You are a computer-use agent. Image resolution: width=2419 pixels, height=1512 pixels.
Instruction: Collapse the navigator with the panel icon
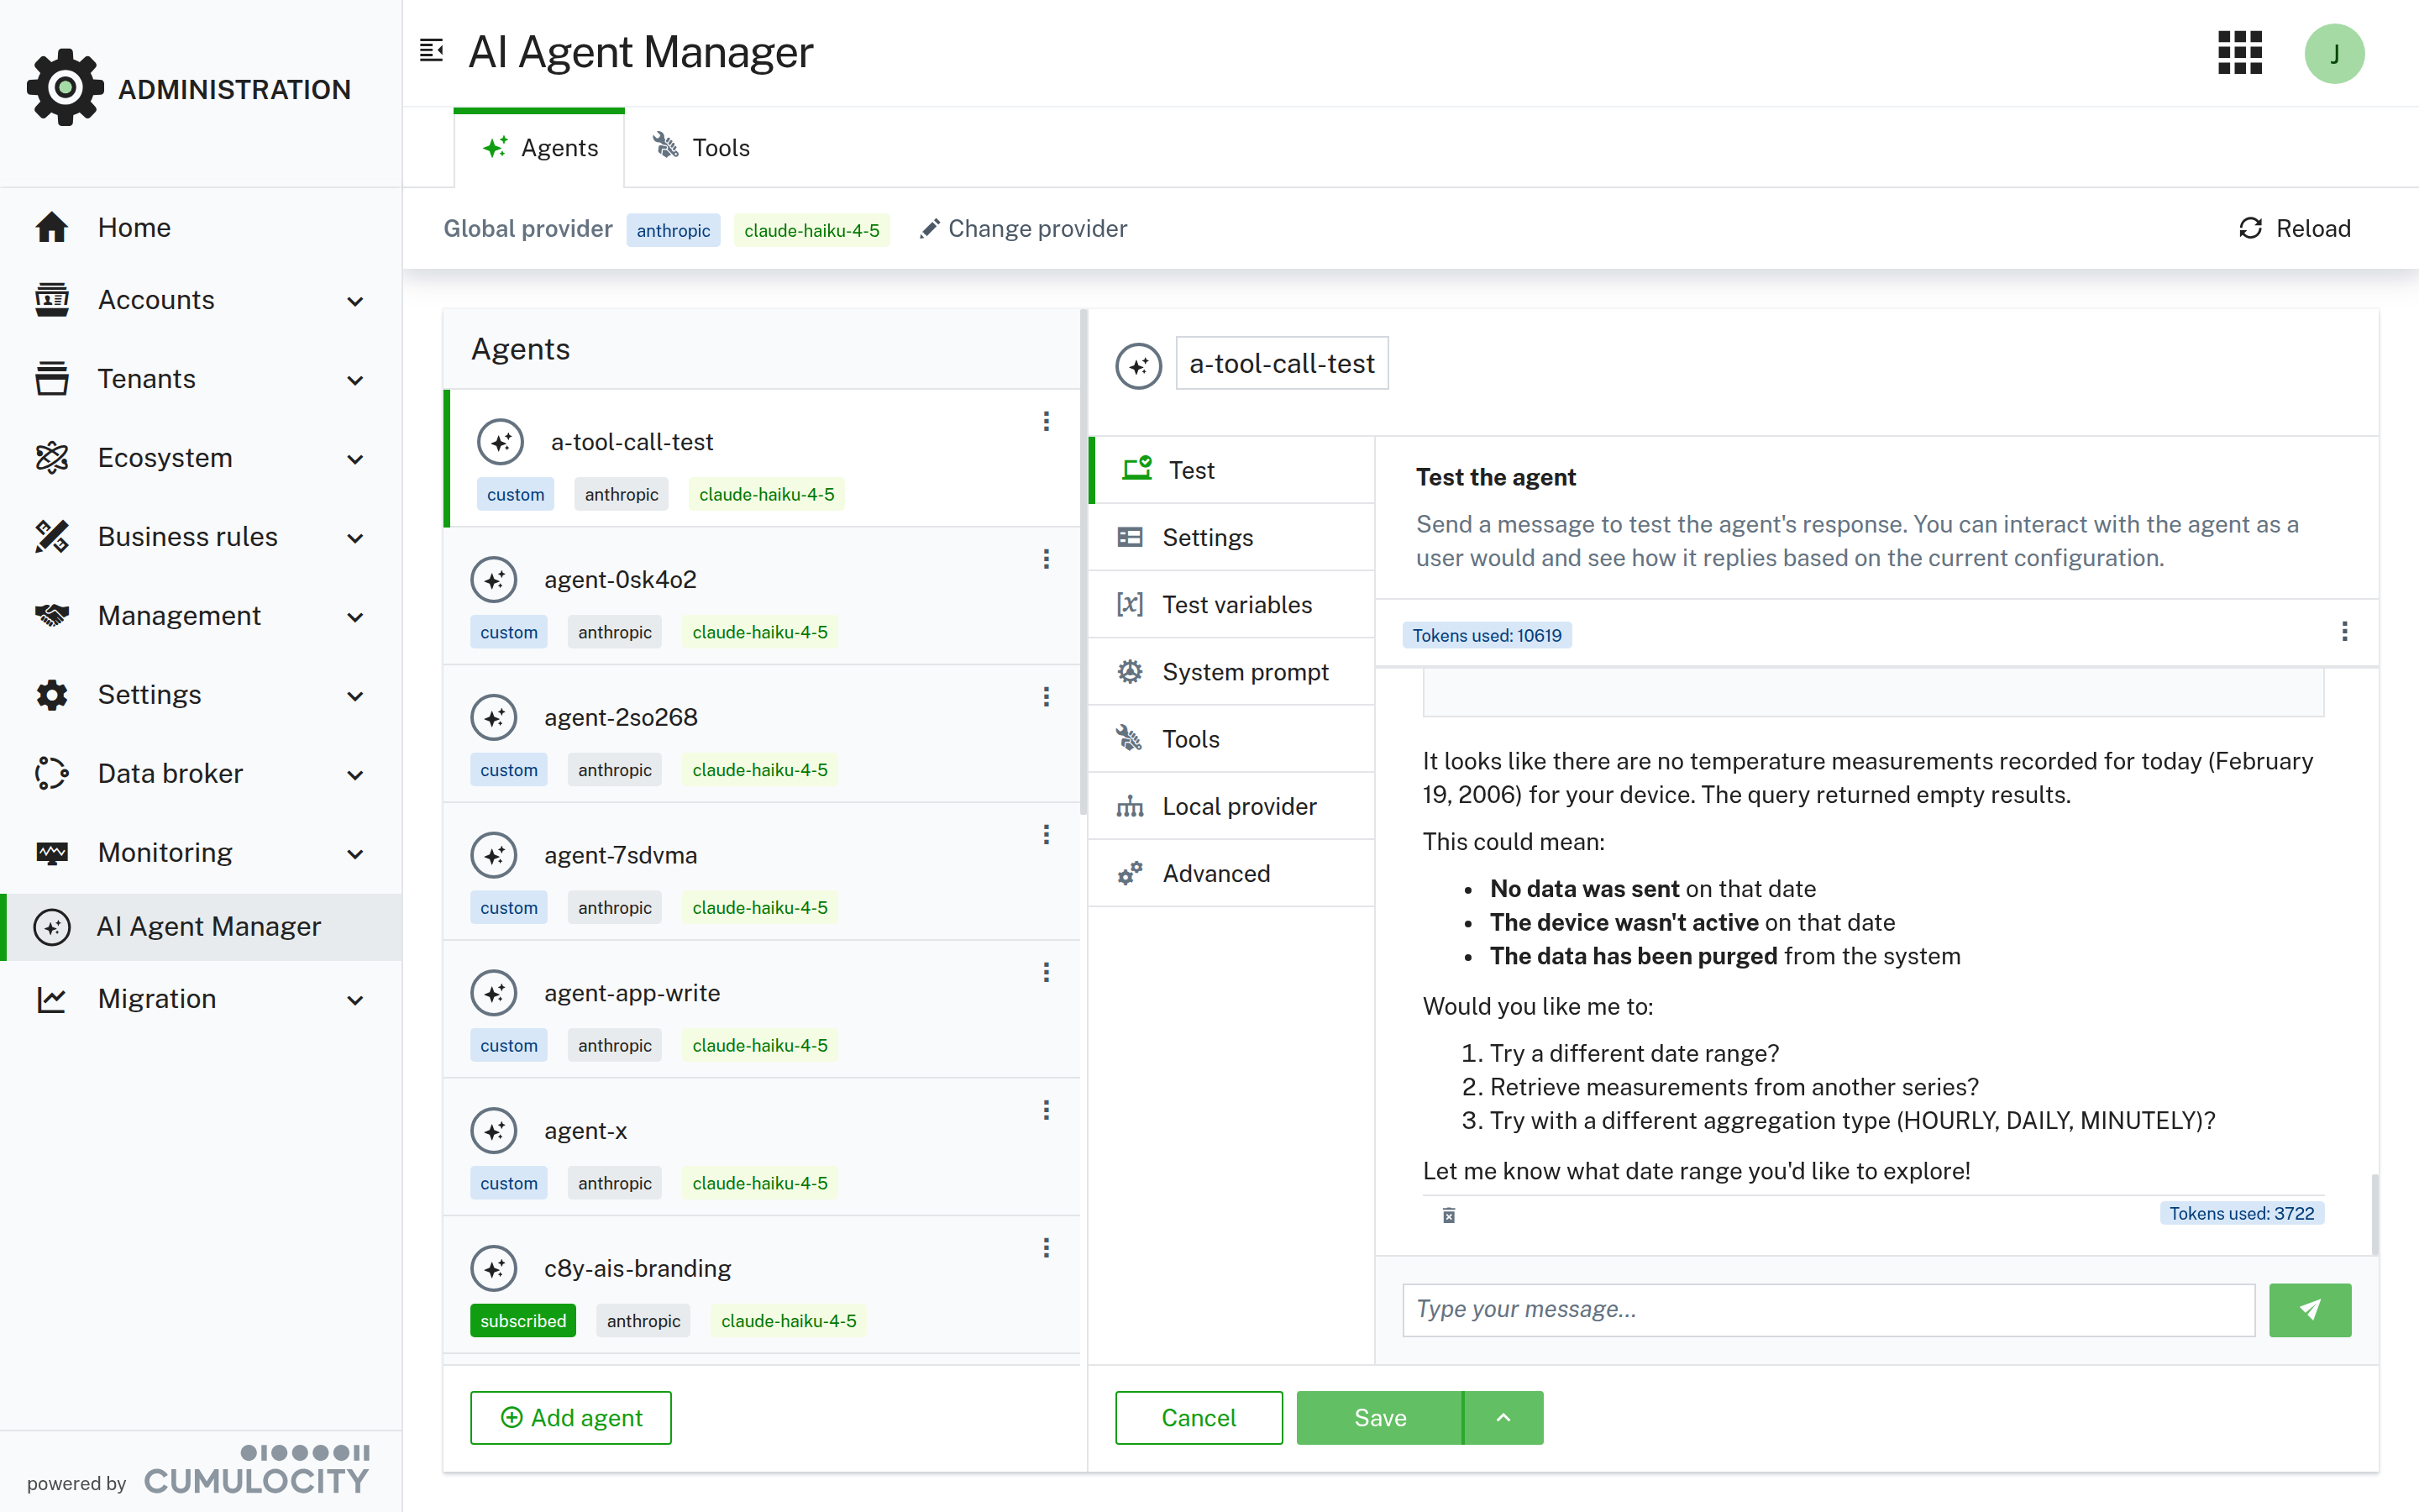click(431, 51)
